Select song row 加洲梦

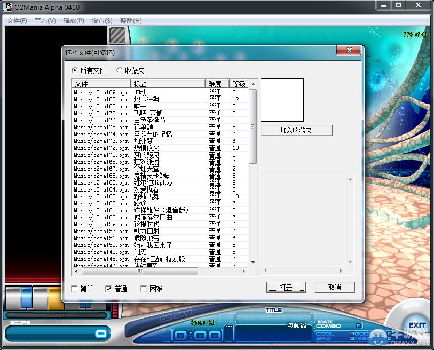coord(161,141)
